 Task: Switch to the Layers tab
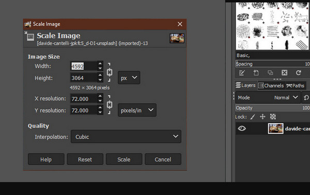click(x=246, y=85)
